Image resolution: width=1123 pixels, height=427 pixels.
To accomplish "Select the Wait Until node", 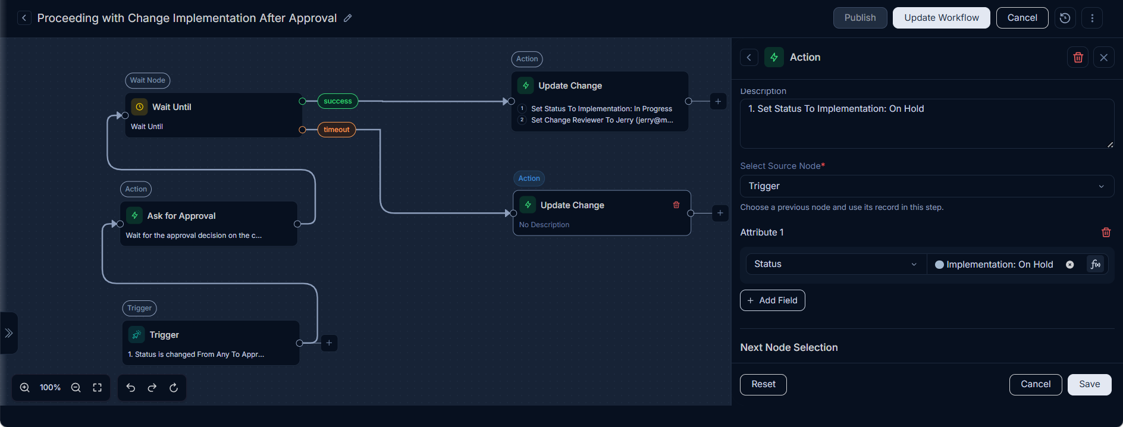I will 214,115.
